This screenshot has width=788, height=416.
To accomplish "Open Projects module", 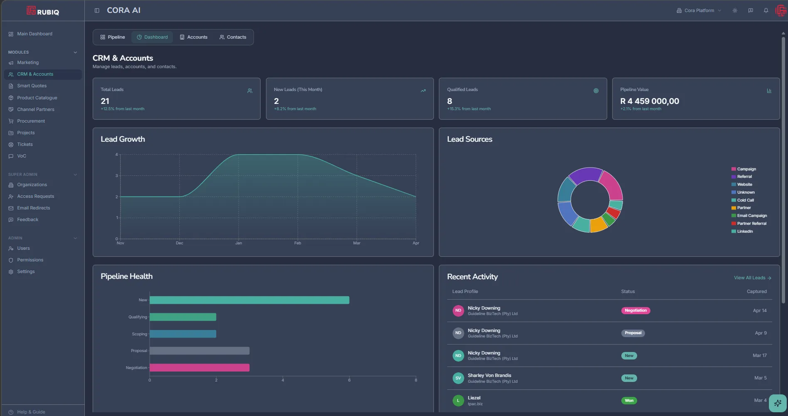I will pyautogui.click(x=26, y=133).
